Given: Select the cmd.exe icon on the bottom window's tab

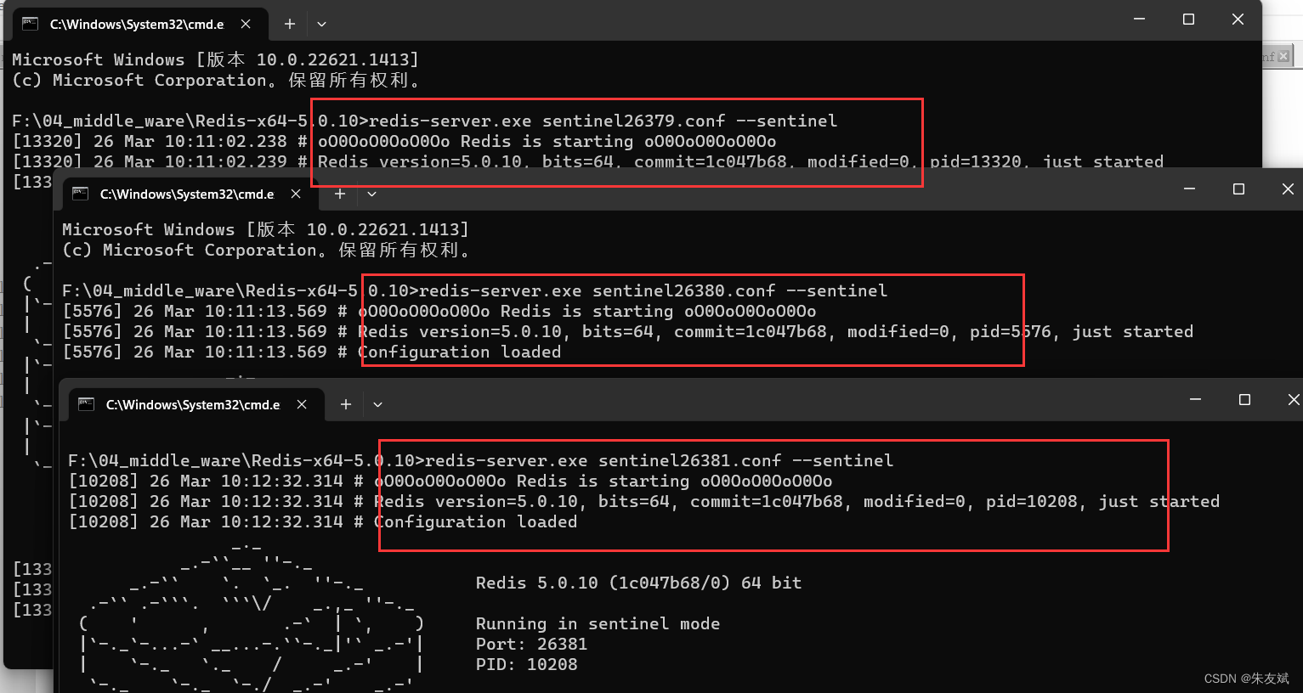Looking at the screenshot, I should coord(86,405).
